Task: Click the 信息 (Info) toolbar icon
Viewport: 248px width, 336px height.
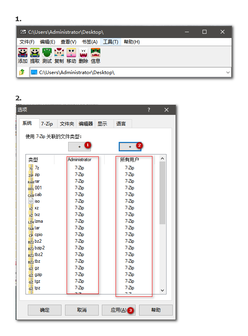Action: (96, 56)
